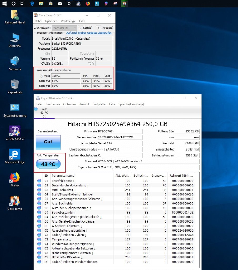The height and width of the screenshot is (270, 238).
Task: Open the Festplatte menu in CrystalDiskInfo
Action: [99, 104]
